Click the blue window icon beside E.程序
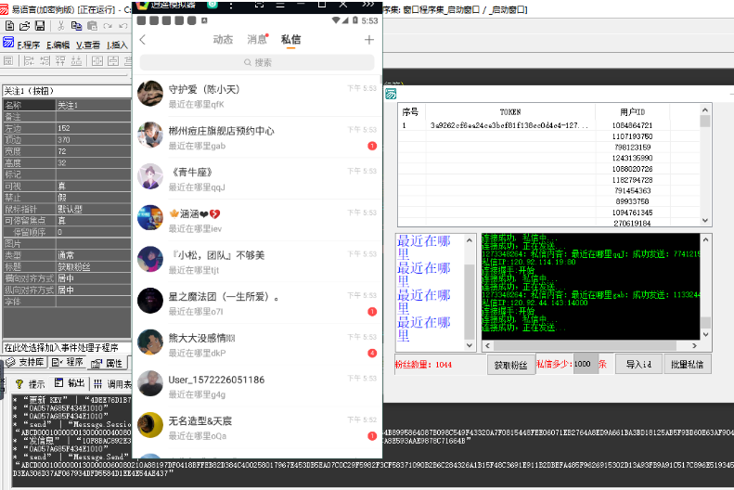734x490 pixels. click(8, 43)
